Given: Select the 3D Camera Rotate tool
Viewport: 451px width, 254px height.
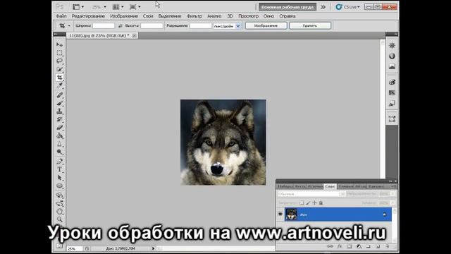Looking at the screenshot, I should [59, 204].
